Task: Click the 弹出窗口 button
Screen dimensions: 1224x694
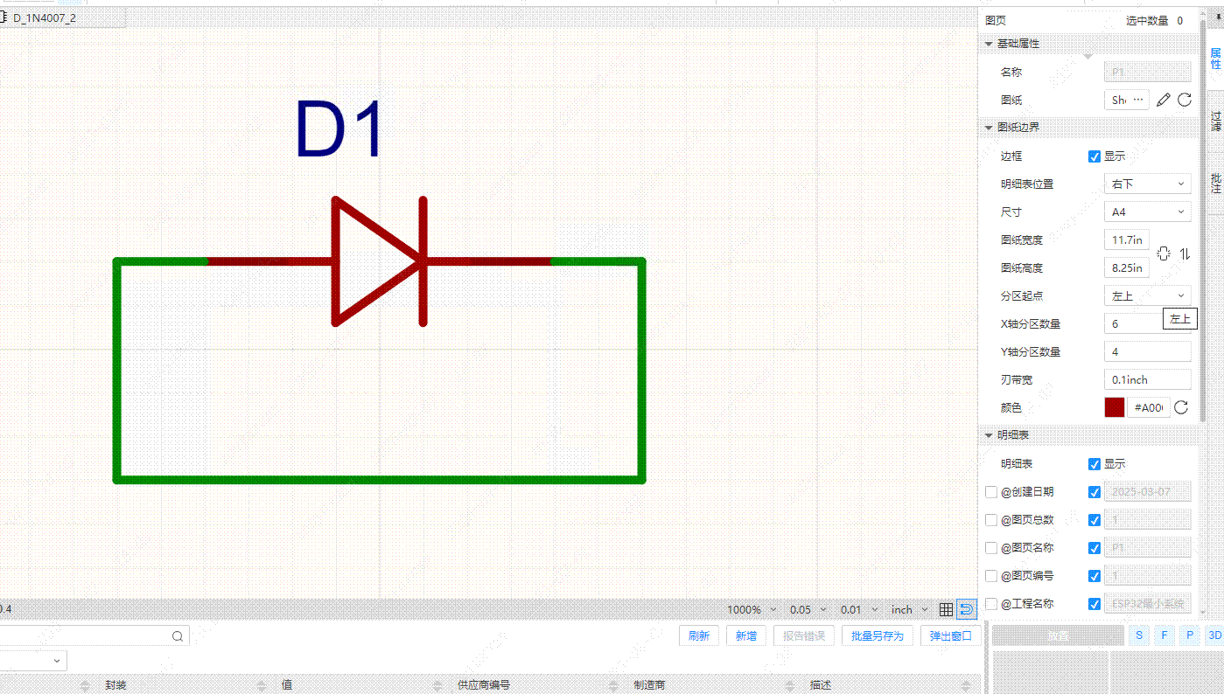Action: (950, 636)
